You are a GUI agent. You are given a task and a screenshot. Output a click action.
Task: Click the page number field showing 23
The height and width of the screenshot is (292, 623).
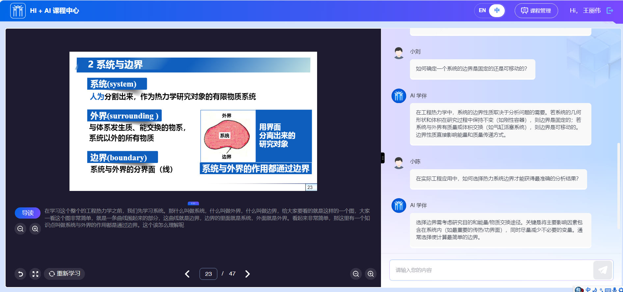click(208, 274)
